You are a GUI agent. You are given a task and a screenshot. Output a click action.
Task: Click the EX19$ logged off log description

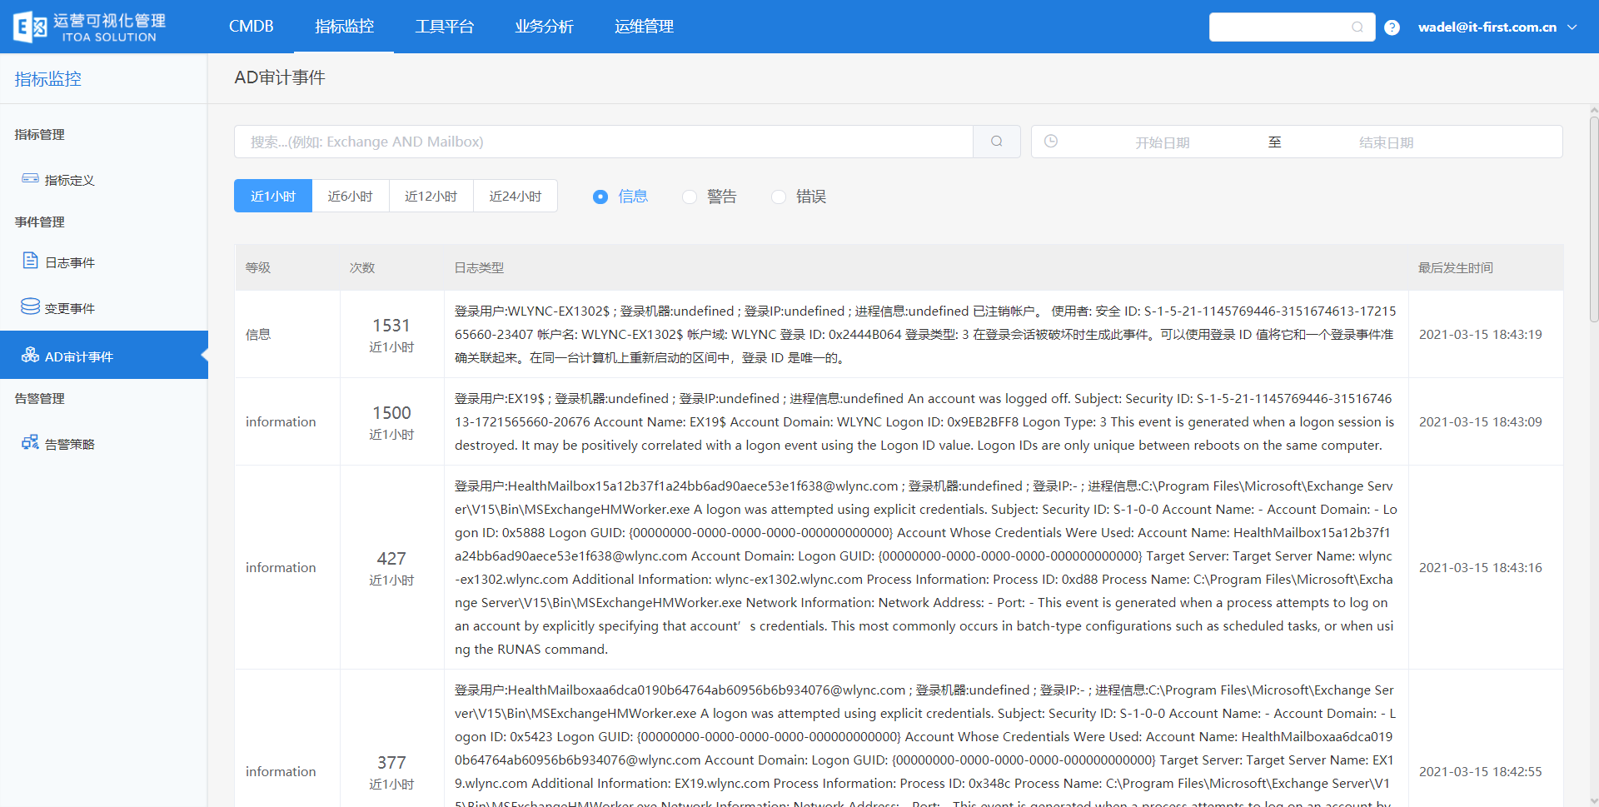pos(925,421)
